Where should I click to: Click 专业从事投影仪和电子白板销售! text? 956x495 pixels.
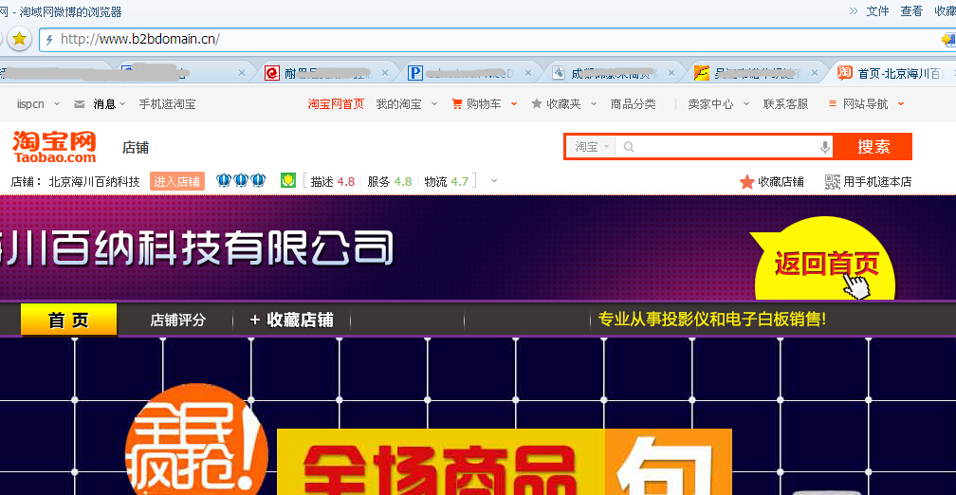(712, 320)
